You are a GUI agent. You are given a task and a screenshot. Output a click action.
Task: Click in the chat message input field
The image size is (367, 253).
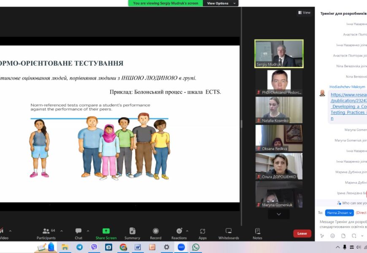click(x=343, y=224)
